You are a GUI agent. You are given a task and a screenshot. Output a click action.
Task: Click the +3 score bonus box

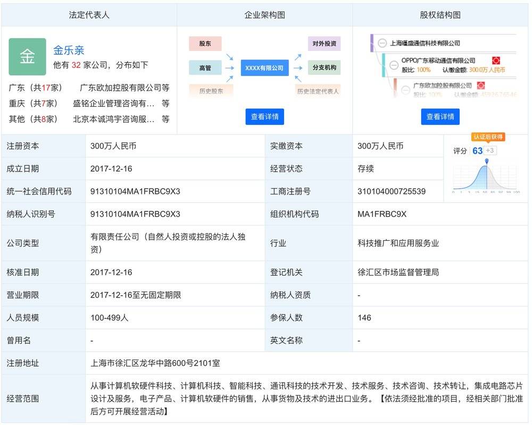point(490,151)
